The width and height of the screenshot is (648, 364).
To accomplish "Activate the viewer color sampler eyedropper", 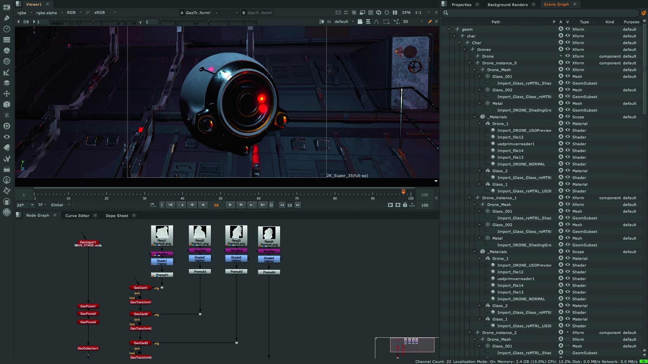I will point(430,21).
